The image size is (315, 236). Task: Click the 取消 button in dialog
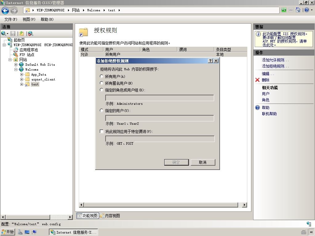pos(203,162)
